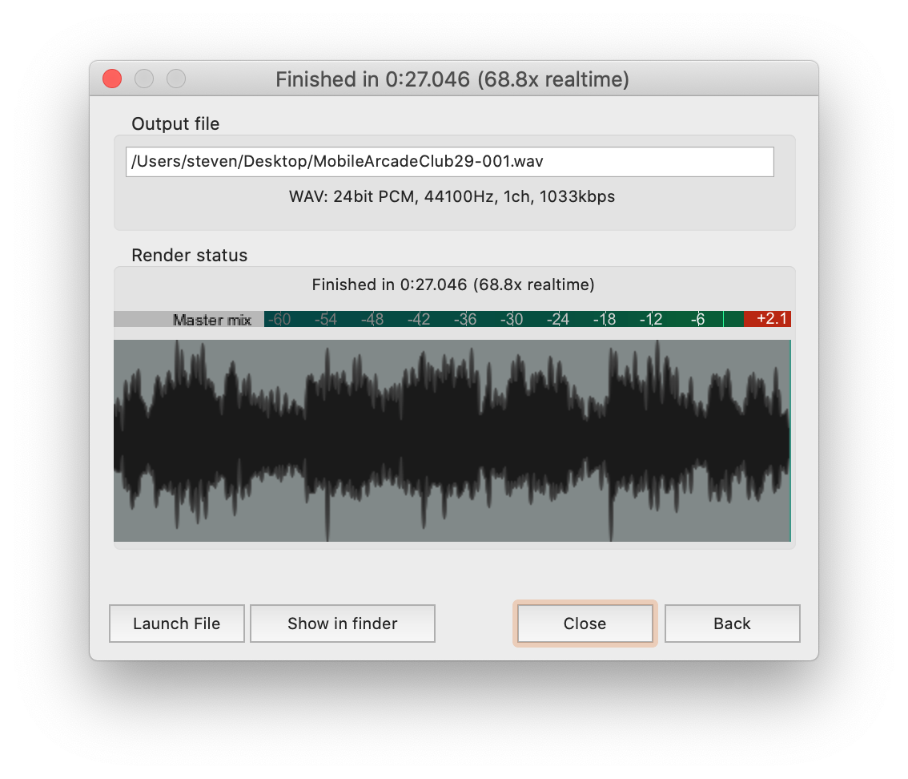Click the Render status section label
Screen dimensions: 908x779
pos(189,255)
